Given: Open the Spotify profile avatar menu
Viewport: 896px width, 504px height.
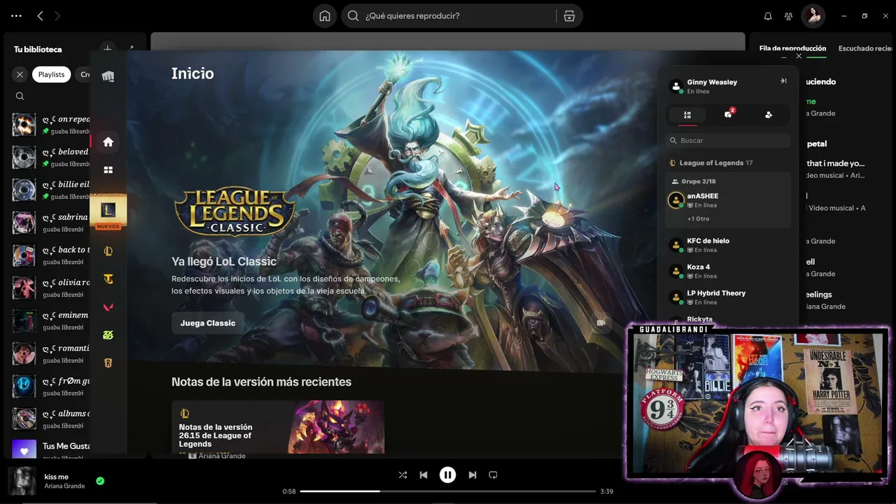Looking at the screenshot, I should pyautogui.click(x=813, y=15).
